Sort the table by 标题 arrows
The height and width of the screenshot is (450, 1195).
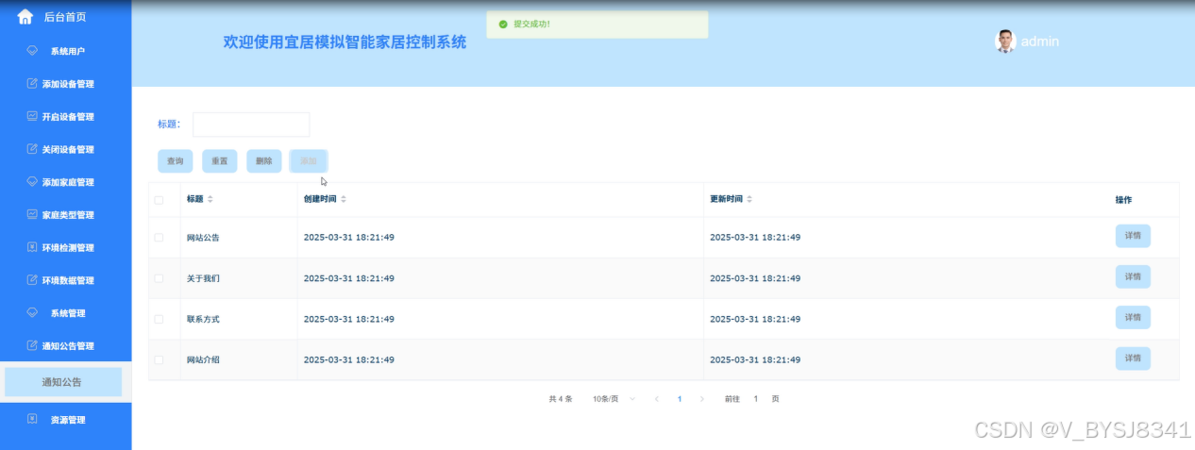click(x=210, y=199)
